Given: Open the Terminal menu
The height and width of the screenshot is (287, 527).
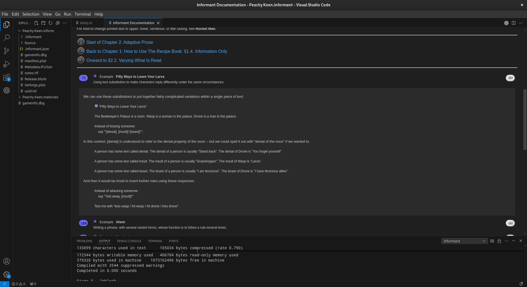Looking at the screenshot, I should 83,14.
